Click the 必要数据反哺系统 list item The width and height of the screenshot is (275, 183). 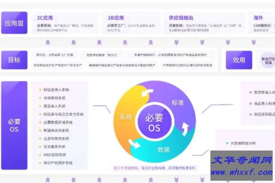coord(58,123)
